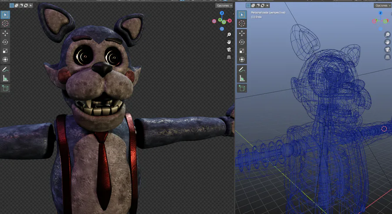Switch perspective/orthographic grid icon in right viewport
This screenshot has height=214, width=392.
(x=387, y=57)
